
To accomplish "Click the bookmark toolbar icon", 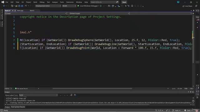I will (132, 6).
